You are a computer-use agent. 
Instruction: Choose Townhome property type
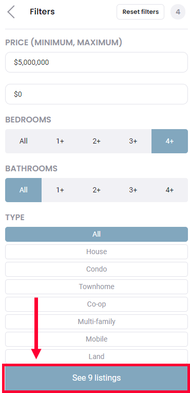[x=97, y=287]
